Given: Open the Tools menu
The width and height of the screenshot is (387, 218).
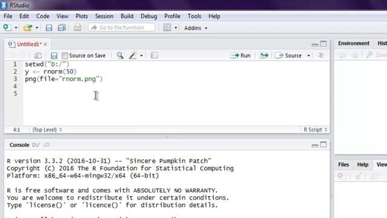Looking at the screenshot, I should tap(194, 16).
